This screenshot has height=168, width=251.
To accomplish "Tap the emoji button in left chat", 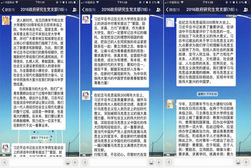I will point(68,163).
